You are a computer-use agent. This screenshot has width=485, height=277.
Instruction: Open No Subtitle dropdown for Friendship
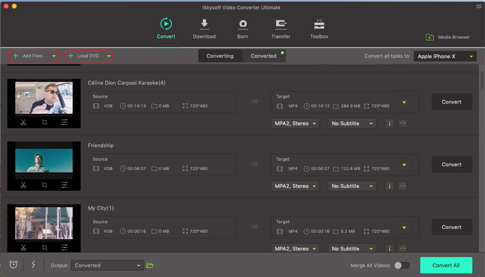tap(352, 186)
